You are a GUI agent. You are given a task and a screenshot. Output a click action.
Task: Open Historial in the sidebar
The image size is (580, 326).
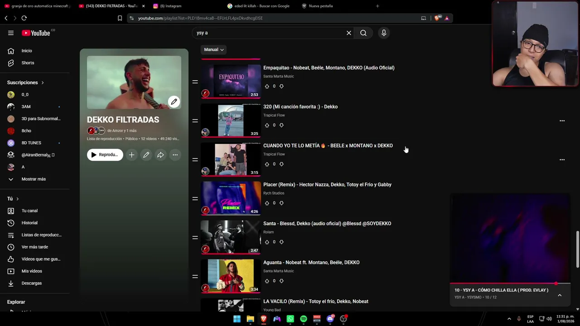(x=29, y=223)
